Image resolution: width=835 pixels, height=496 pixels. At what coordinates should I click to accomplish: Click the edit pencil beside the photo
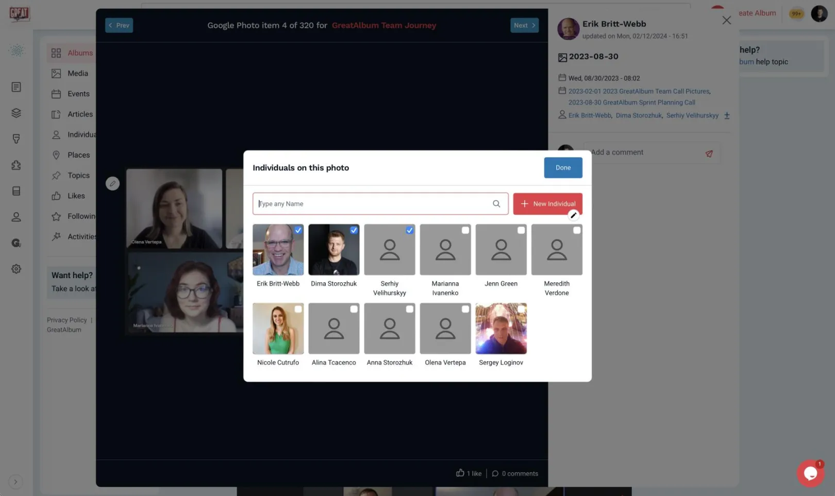click(112, 183)
